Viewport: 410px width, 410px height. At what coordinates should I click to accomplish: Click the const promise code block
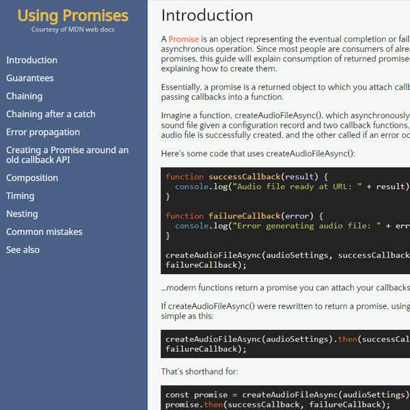287,399
